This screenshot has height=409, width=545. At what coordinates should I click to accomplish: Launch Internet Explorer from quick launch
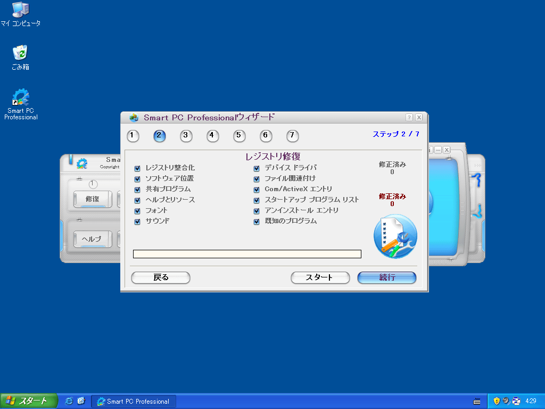coord(69,401)
